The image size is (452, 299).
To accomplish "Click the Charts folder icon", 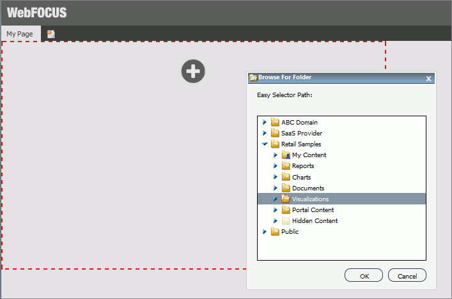I will pos(286,177).
